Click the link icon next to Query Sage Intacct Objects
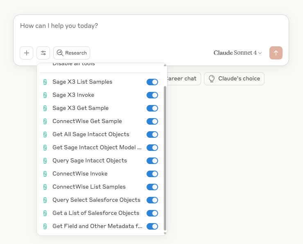Screen dimensions: 303x244 click(45, 161)
